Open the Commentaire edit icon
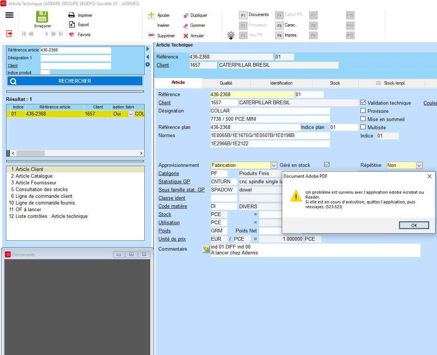 tap(206, 250)
